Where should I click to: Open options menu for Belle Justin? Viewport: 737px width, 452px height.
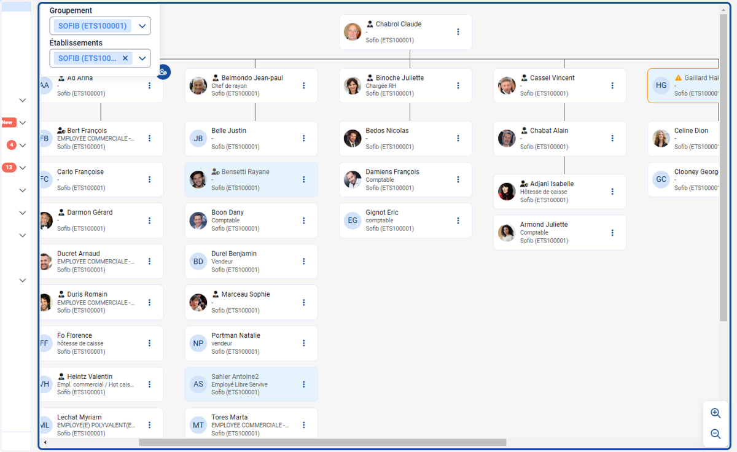pyautogui.click(x=303, y=138)
